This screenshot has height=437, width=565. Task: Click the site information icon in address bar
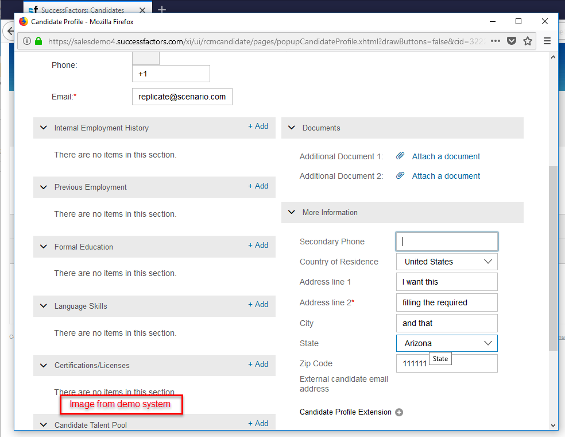point(27,41)
